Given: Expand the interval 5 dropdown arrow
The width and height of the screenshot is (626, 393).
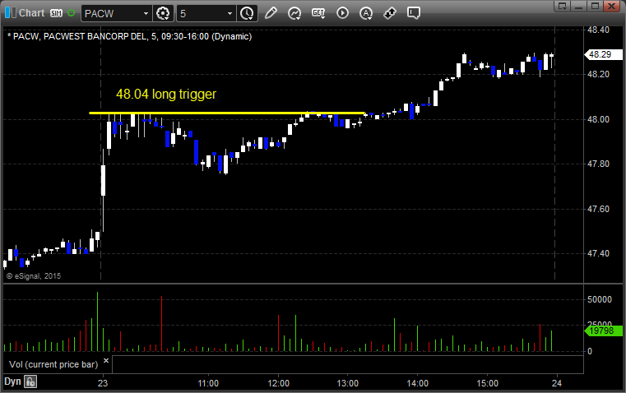Looking at the screenshot, I should click(230, 13).
